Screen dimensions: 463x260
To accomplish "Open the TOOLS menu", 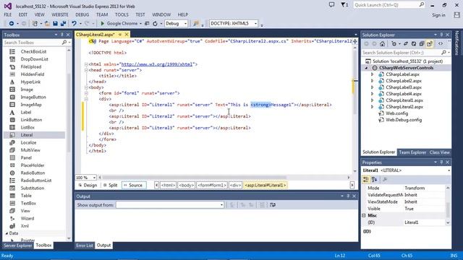I will point(122,14).
